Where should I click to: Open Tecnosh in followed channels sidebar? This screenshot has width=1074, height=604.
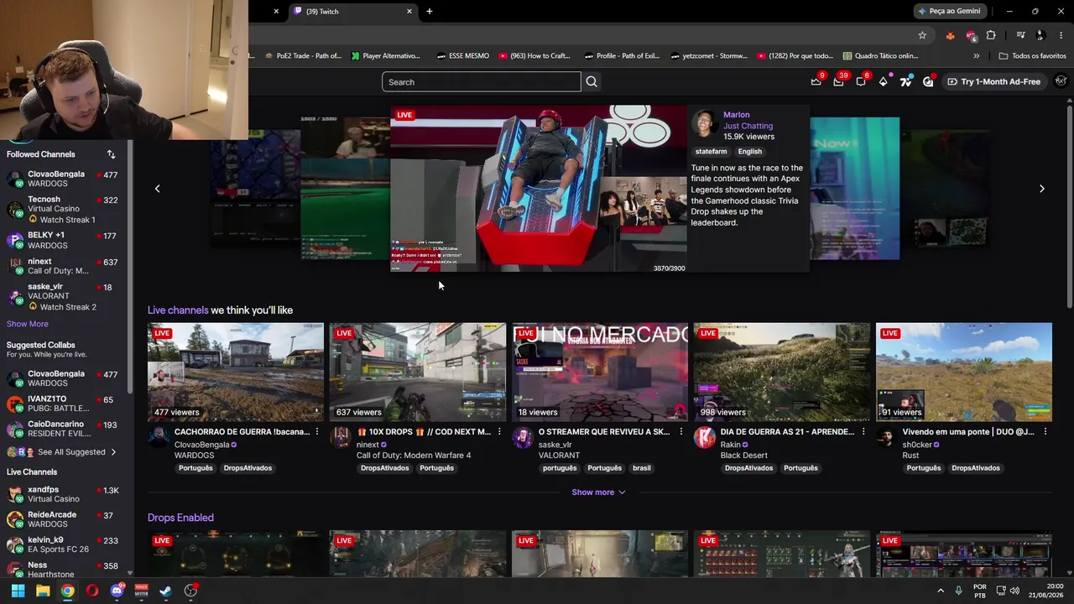click(63, 210)
